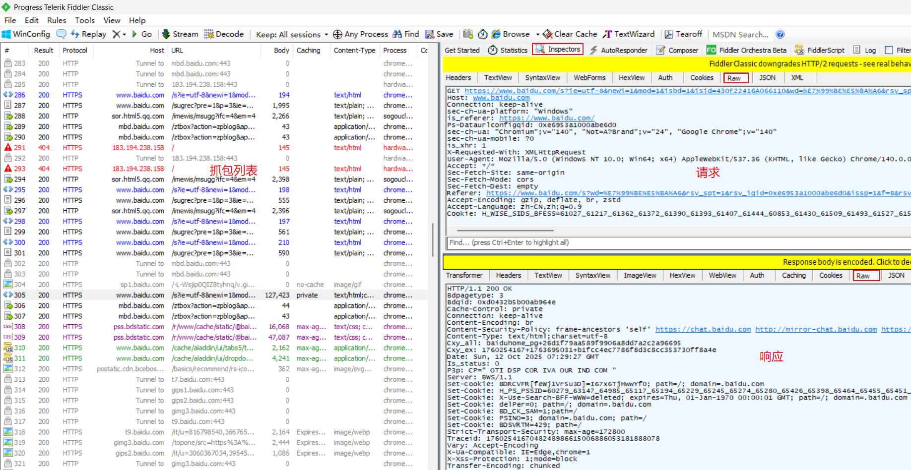
Task: Click the camera screenshot icon
Action: pos(468,34)
